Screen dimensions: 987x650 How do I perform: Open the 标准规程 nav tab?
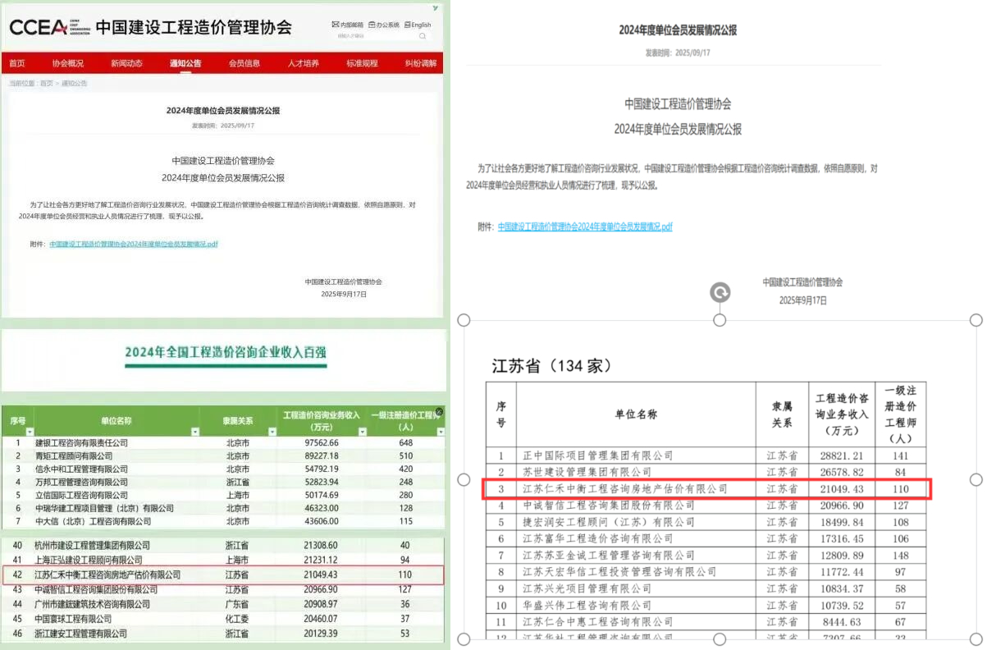coord(362,63)
